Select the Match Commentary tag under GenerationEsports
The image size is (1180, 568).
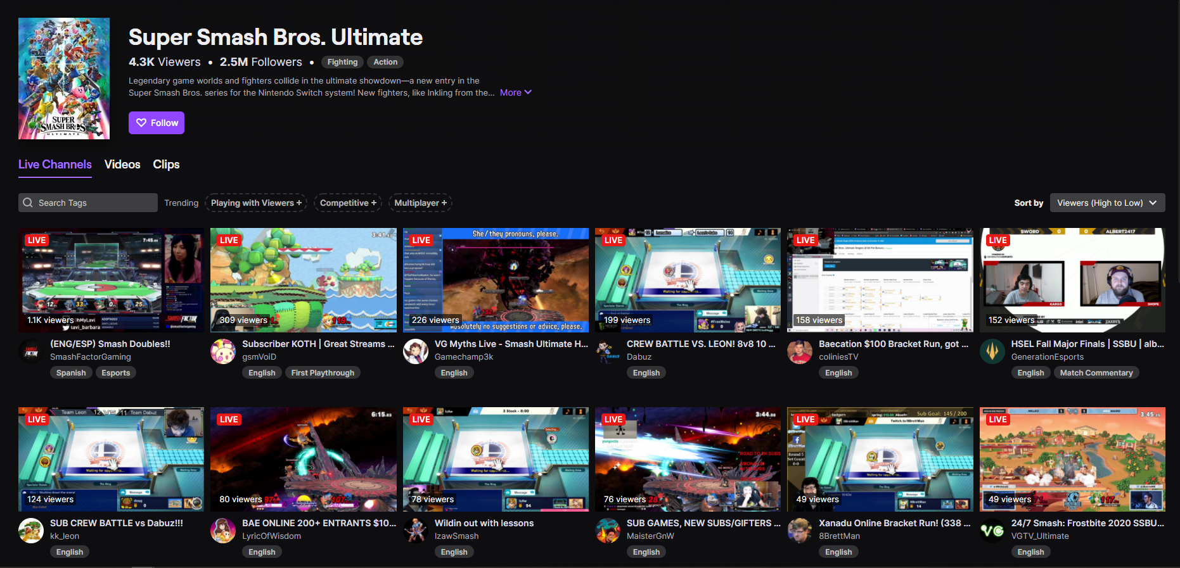click(x=1096, y=373)
